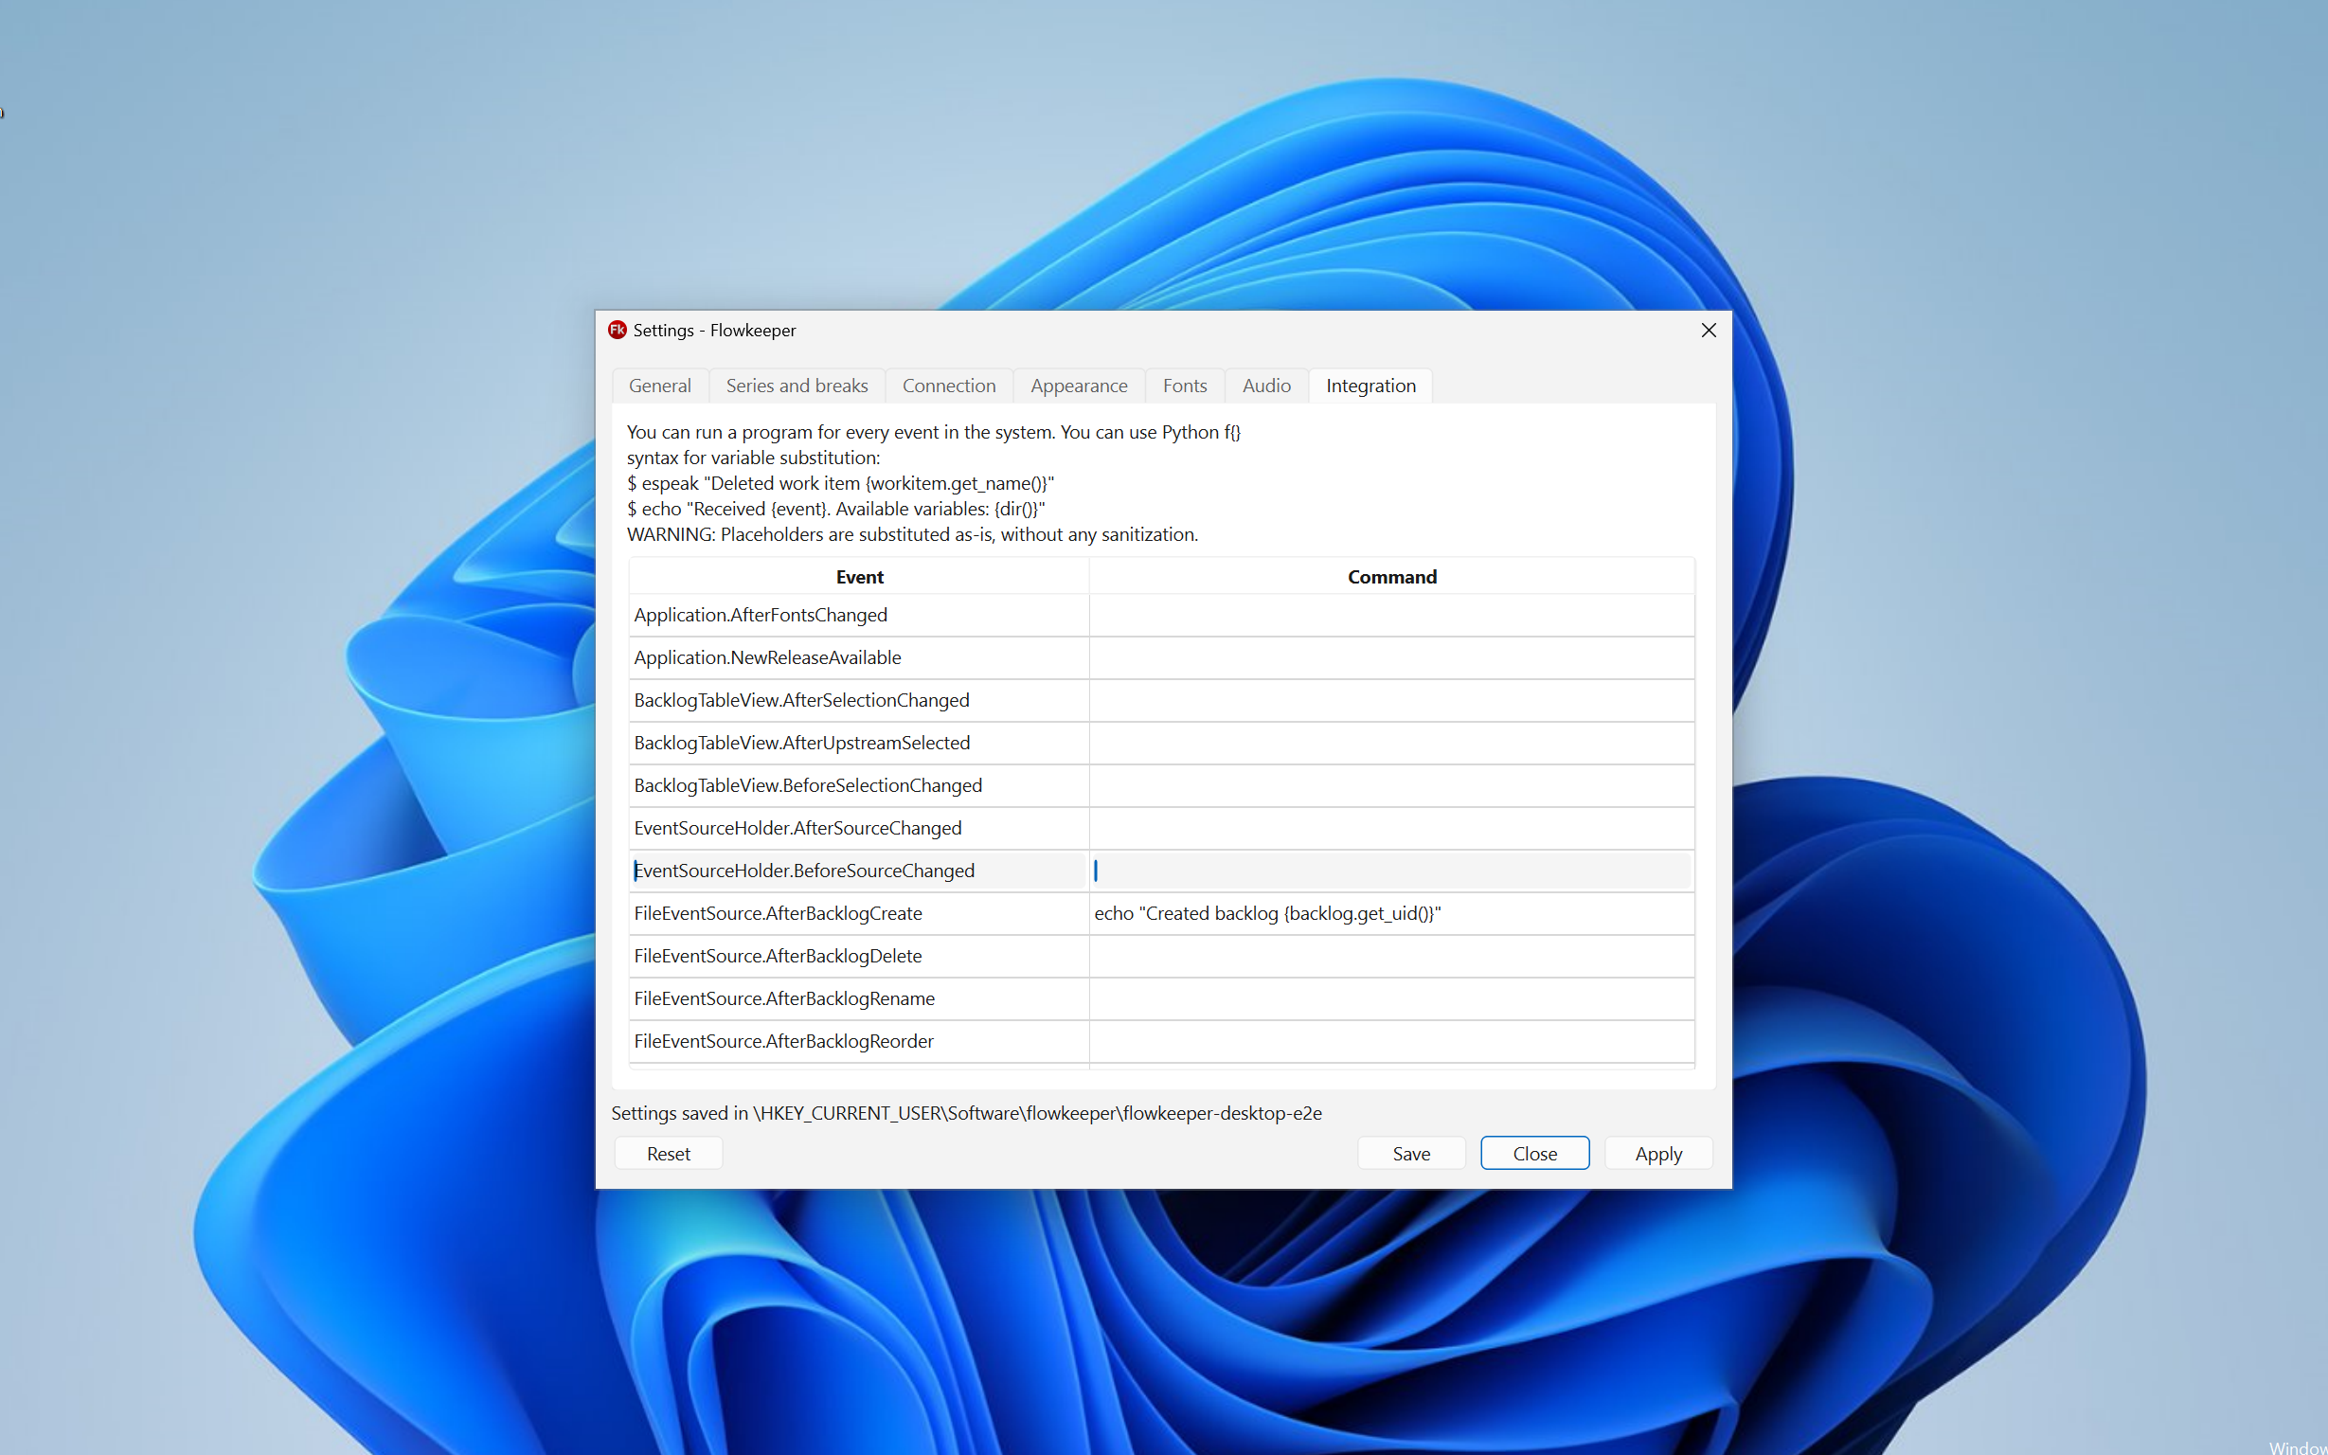Select BacklogTableView.AfterSelectionChanged event
The image size is (2328, 1455).
click(x=859, y=701)
